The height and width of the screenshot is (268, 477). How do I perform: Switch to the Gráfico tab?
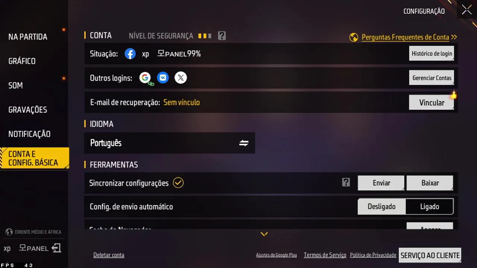[22, 61]
